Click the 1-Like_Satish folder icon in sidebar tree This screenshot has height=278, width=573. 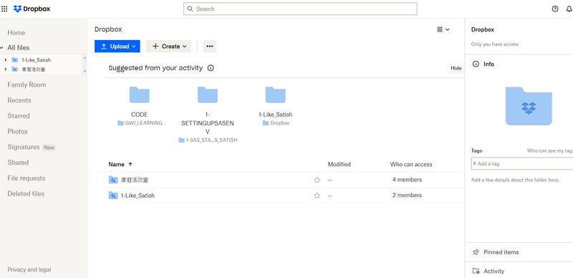pyautogui.click(x=15, y=59)
